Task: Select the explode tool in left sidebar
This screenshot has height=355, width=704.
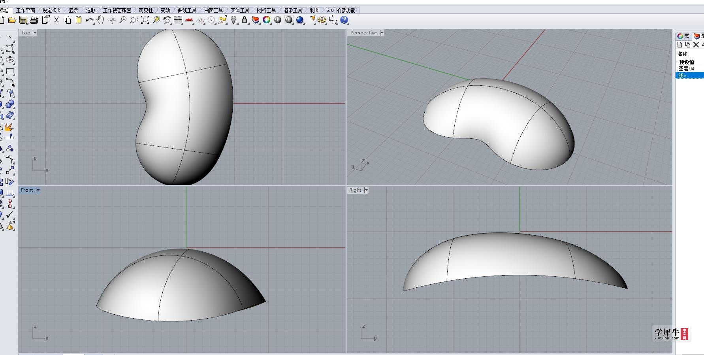Action: [x=9, y=127]
